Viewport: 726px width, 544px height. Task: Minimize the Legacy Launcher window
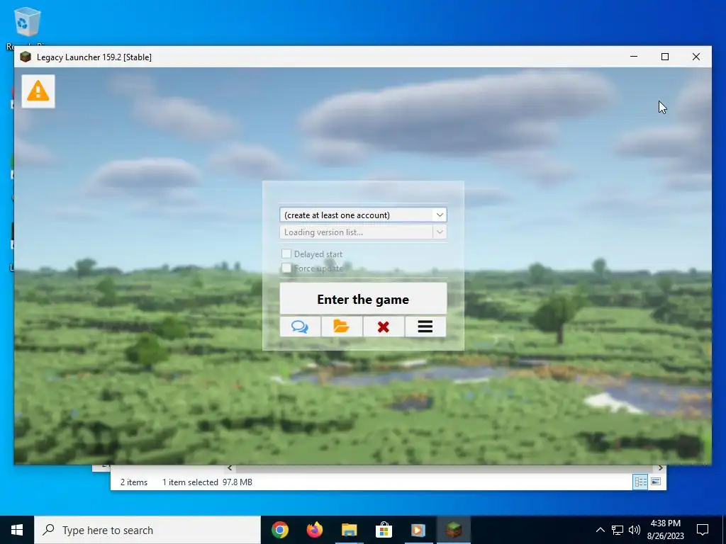[x=634, y=57]
